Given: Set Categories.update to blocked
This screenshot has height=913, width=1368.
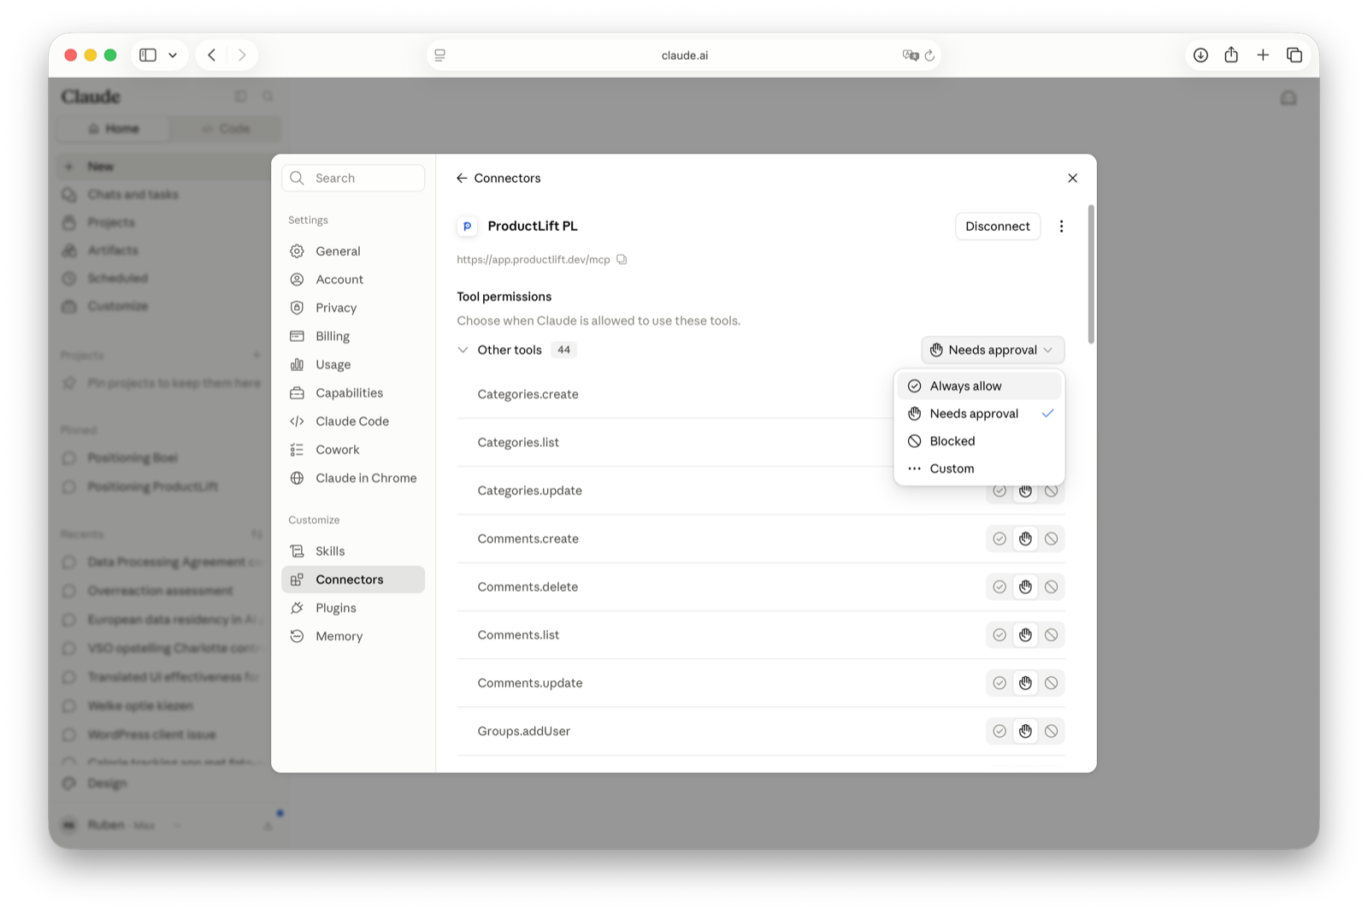Looking at the screenshot, I should coord(1051,491).
